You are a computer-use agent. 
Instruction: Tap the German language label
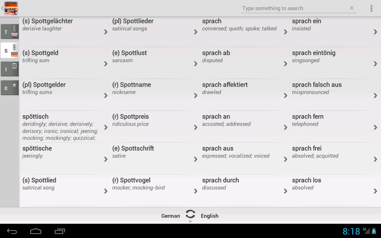click(x=170, y=216)
